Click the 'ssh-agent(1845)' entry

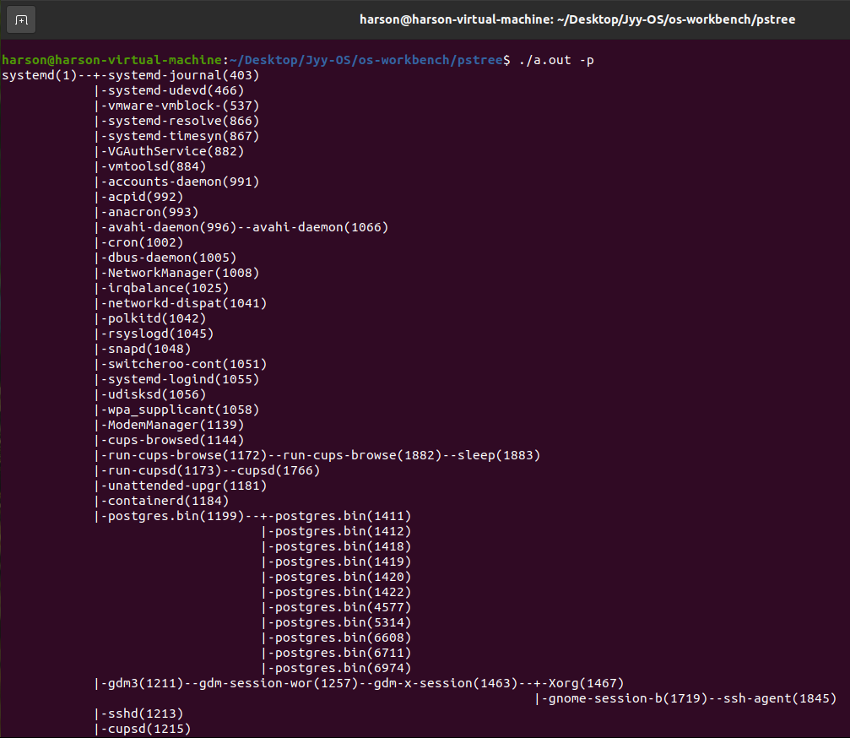780,697
